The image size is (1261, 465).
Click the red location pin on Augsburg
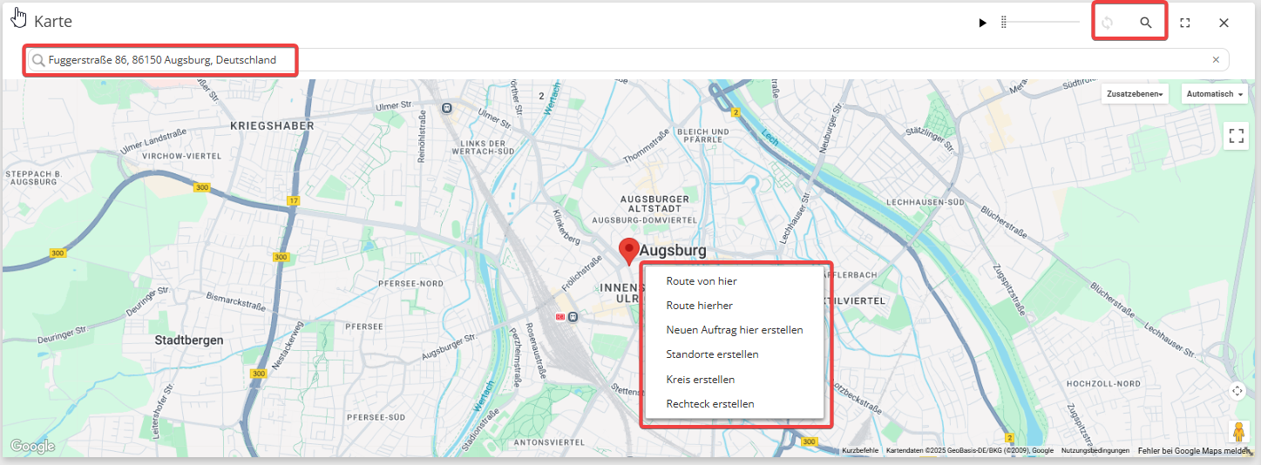pyautogui.click(x=628, y=251)
